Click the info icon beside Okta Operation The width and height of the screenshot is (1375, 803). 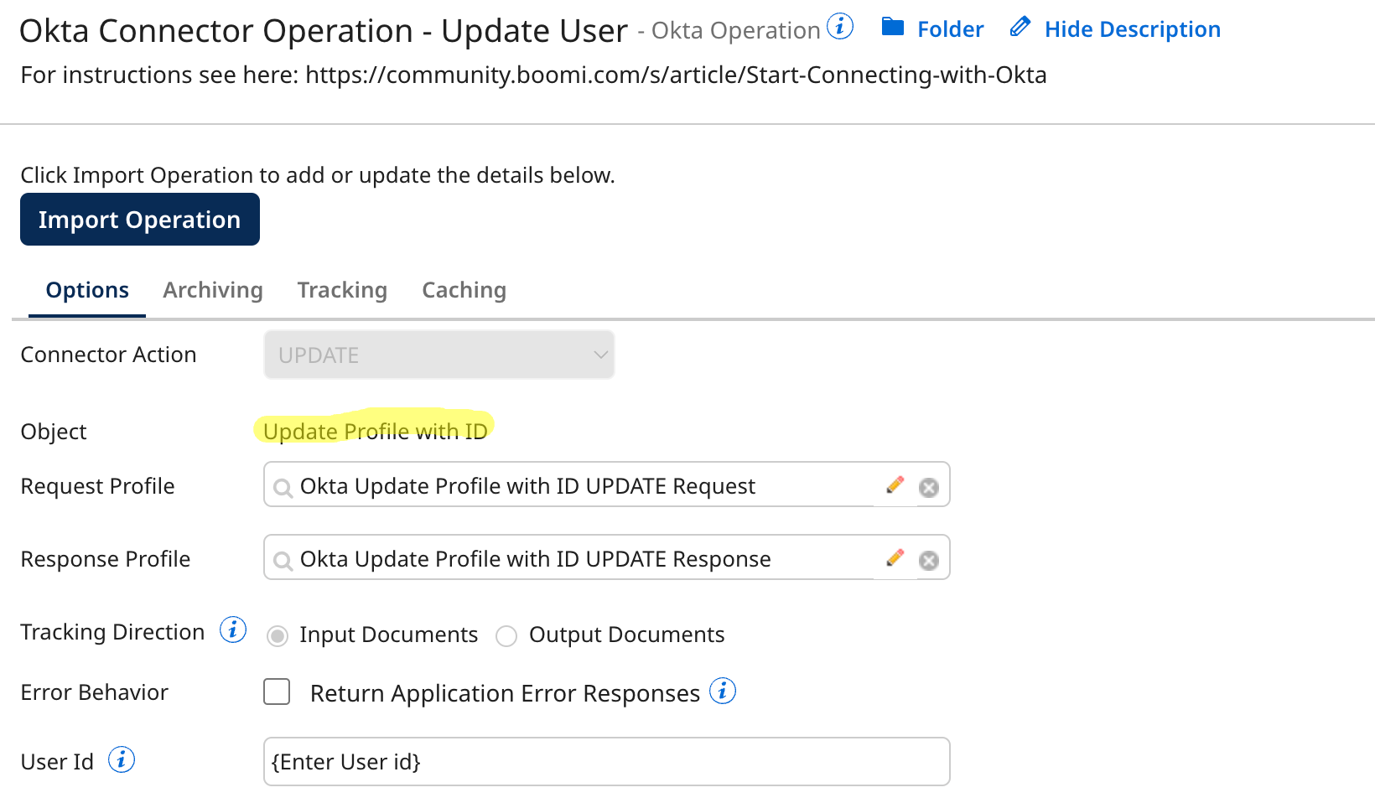point(839,26)
